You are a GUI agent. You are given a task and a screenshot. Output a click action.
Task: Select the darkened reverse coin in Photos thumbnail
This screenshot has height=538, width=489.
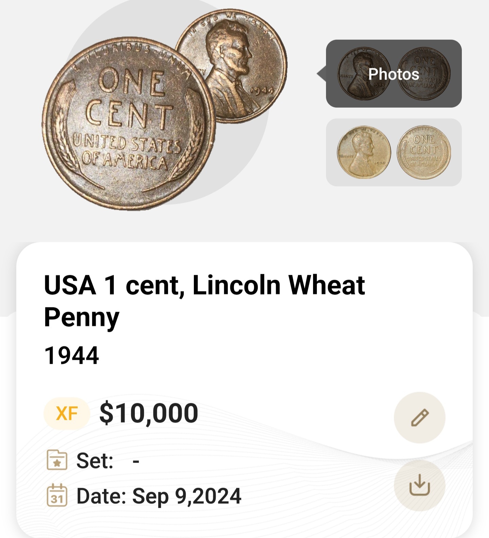tap(424, 74)
